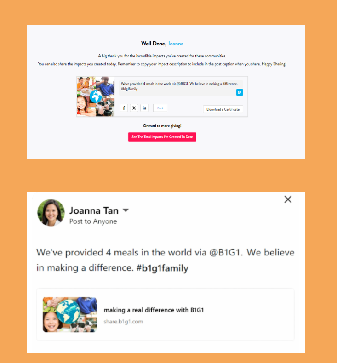
Task: Select the Joanna Tan name in the post dialog
Action: tap(94, 210)
